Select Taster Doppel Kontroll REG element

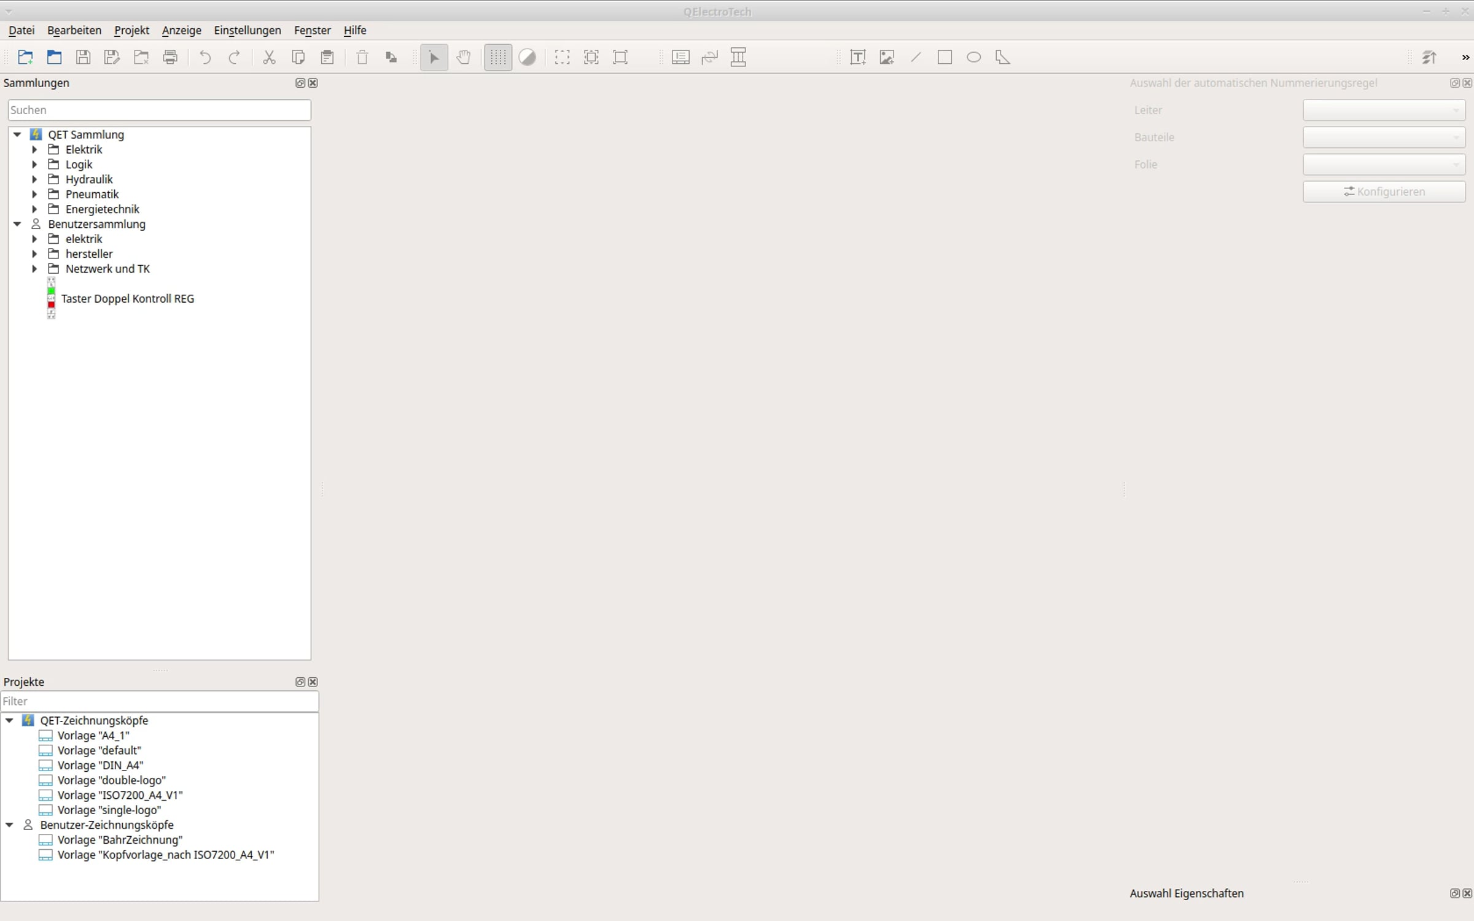pyautogui.click(x=127, y=298)
